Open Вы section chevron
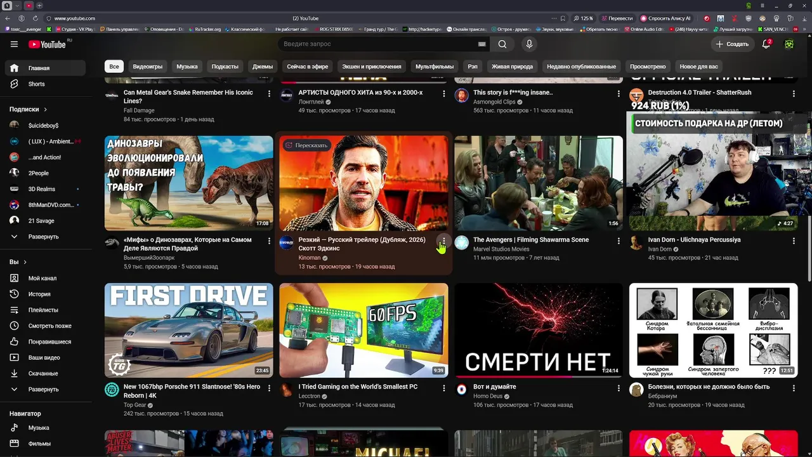 point(25,262)
